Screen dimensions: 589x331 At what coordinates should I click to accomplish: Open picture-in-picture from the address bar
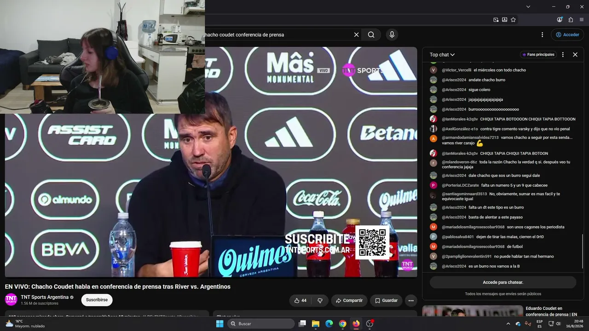[x=496, y=20]
